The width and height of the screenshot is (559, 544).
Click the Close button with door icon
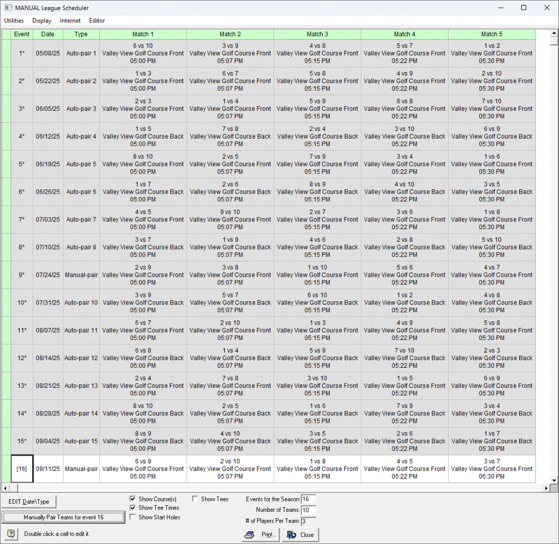pos(300,535)
